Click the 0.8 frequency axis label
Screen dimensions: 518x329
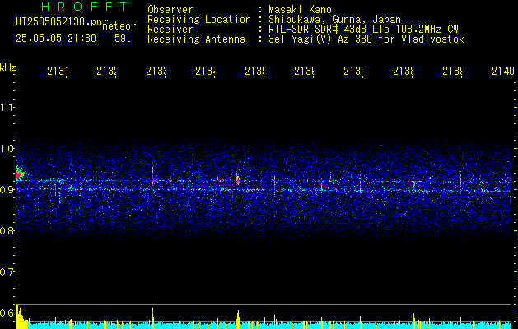[7, 230]
